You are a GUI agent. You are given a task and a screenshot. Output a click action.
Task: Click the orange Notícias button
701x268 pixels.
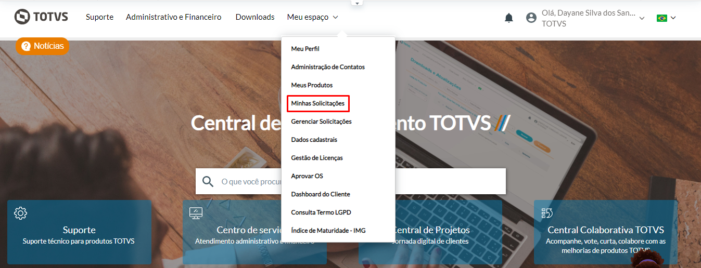pyautogui.click(x=43, y=46)
